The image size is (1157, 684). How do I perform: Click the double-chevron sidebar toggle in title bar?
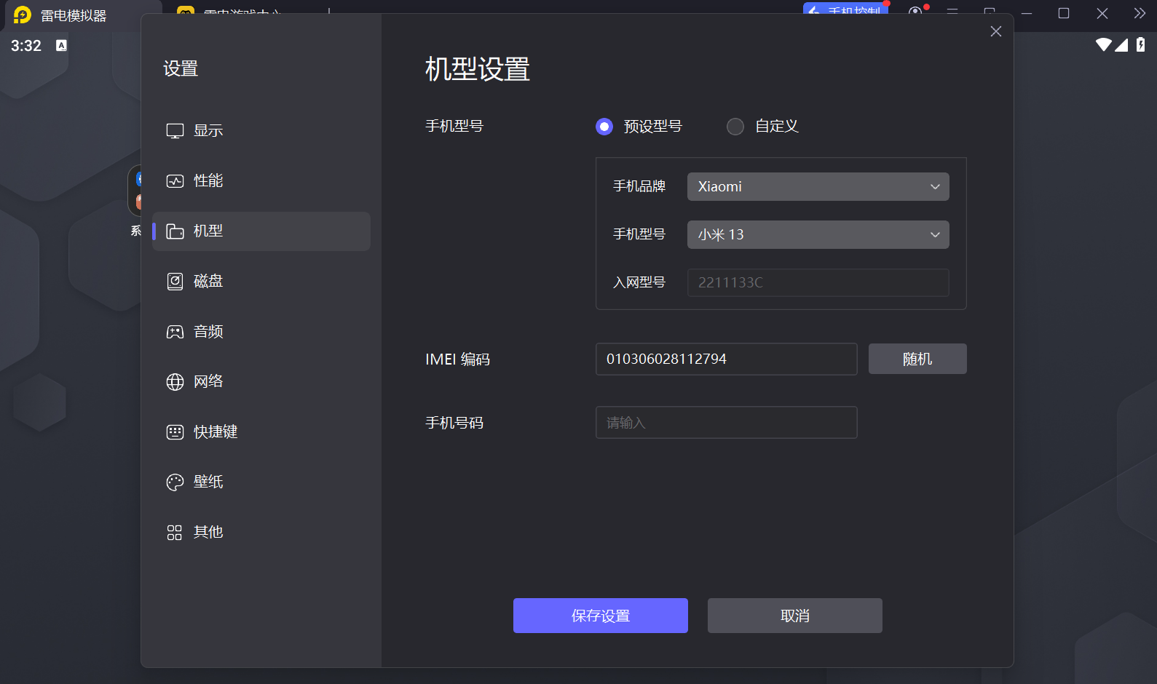(x=1140, y=13)
